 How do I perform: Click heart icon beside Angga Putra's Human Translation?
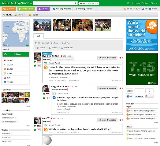(x=120, y=88)
